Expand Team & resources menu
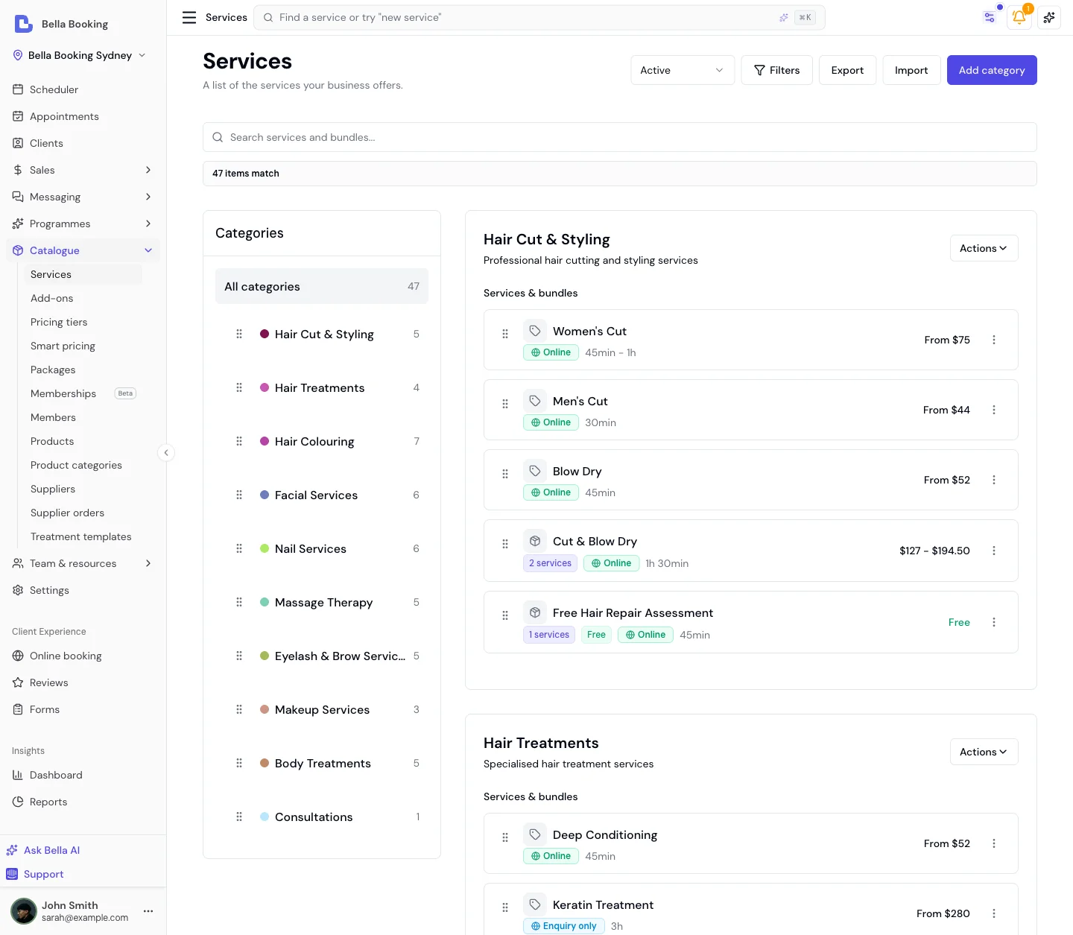1073x935 pixels. tap(83, 563)
